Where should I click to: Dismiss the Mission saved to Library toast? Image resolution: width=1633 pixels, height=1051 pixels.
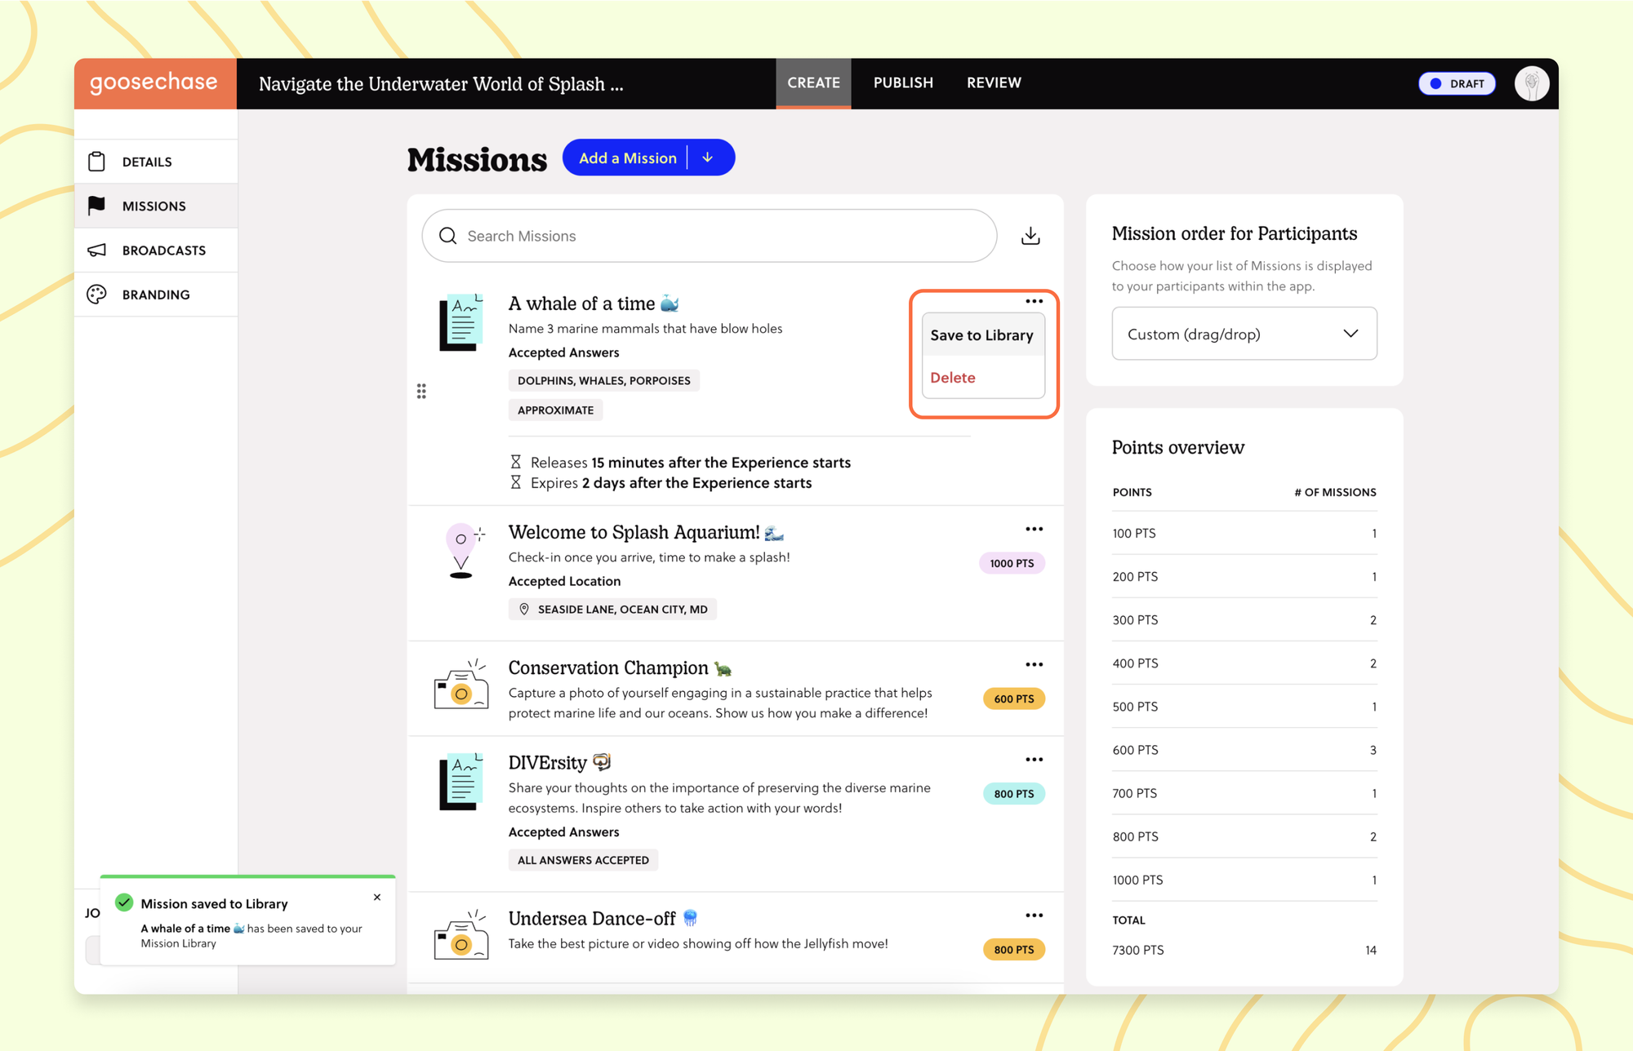[x=377, y=897]
